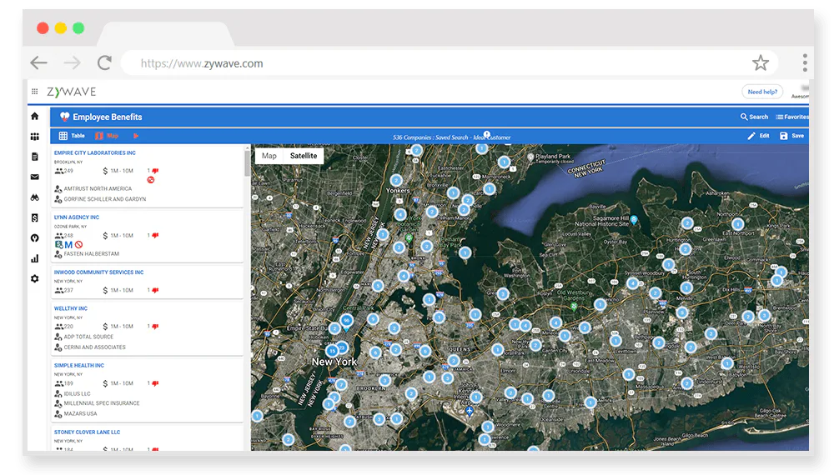Screen dimensions: 834x475
Task: Click the map cluster marker 96
Action: click(346, 320)
